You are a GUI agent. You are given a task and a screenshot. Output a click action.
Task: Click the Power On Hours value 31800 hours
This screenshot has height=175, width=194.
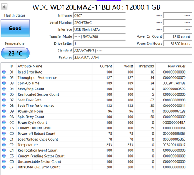click(178, 43)
